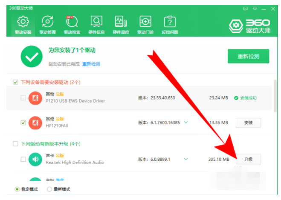Click the Realtek sound card speaker icon
The width and height of the screenshot is (281, 200).
(35, 159)
